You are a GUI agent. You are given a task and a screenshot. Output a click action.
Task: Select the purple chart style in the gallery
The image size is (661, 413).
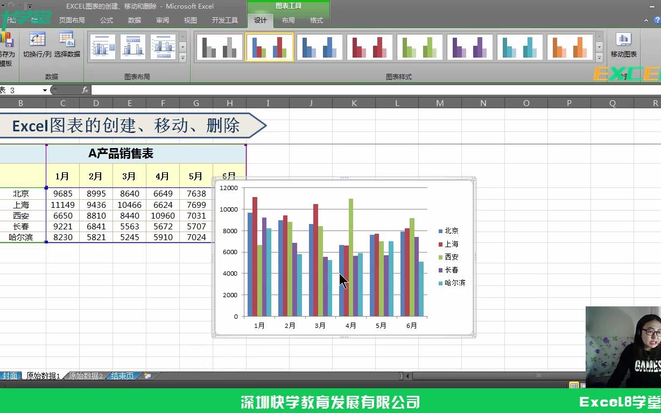[470, 47]
